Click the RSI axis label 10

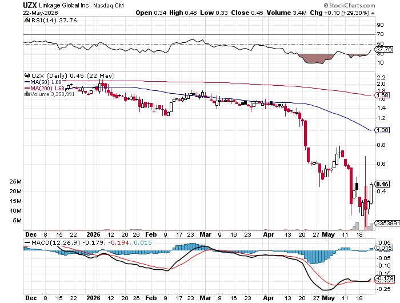(380, 63)
